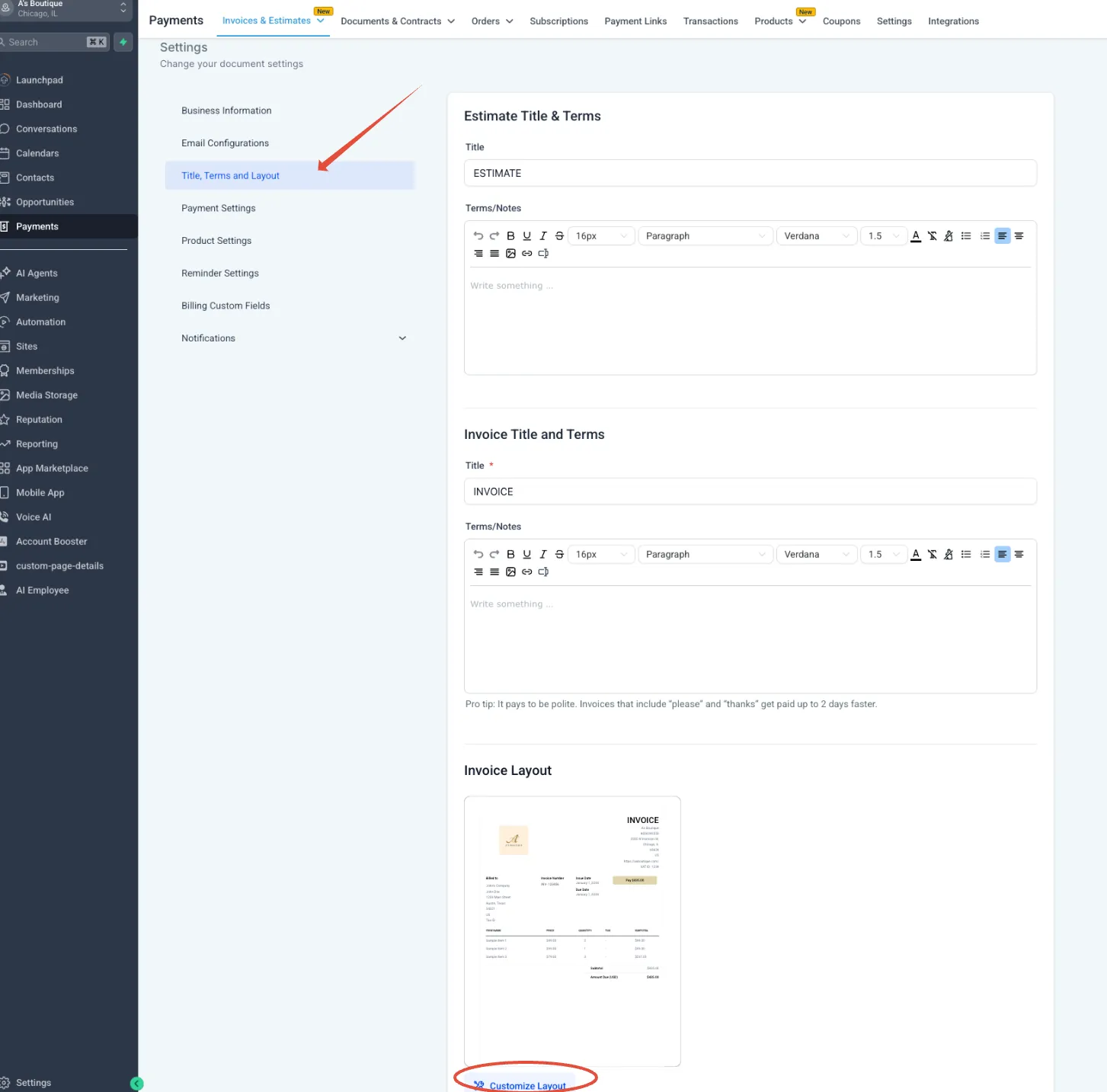Image resolution: width=1107 pixels, height=1092 pixels.
Task: Toggle left align in Estimate Terms/Notes toolbar
Action: coord(1002,236)
